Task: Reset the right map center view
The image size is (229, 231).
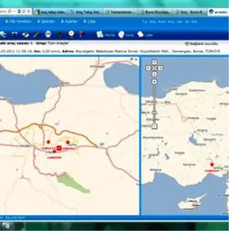Action: pos(155,68)
